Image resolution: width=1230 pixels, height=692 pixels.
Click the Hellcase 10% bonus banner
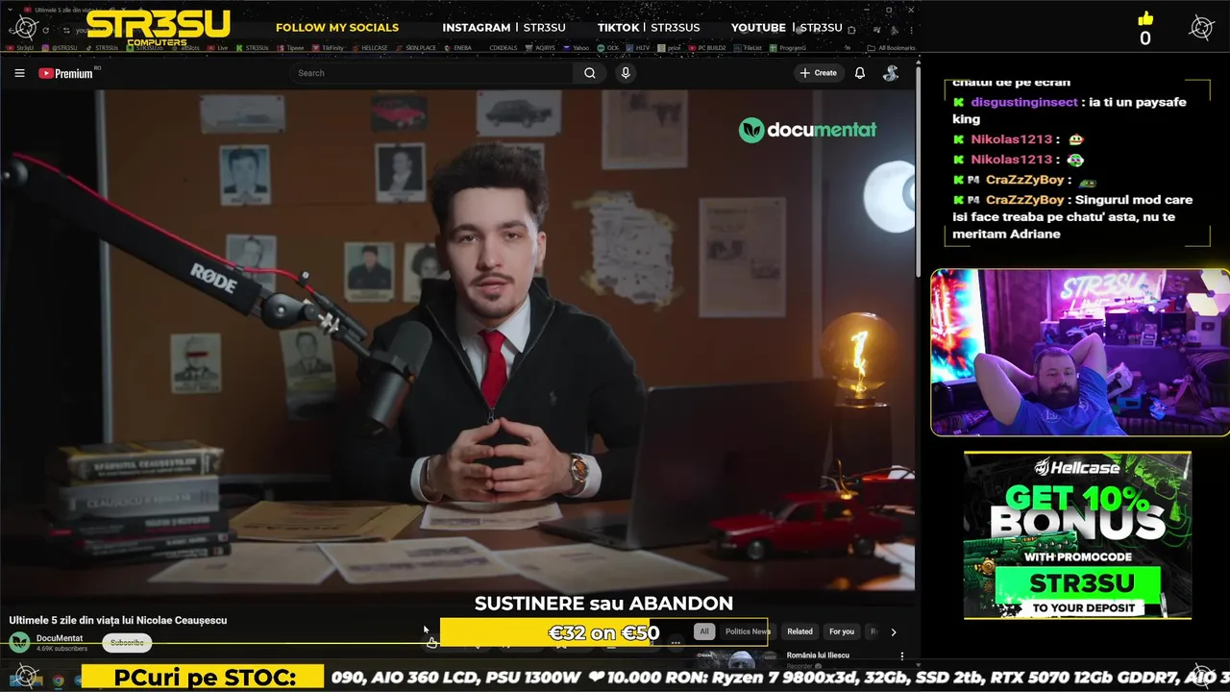tap(1077, 535)
